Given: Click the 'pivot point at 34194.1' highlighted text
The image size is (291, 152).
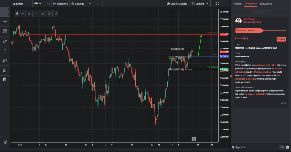Looking at the screenshot, I should 265,65.
